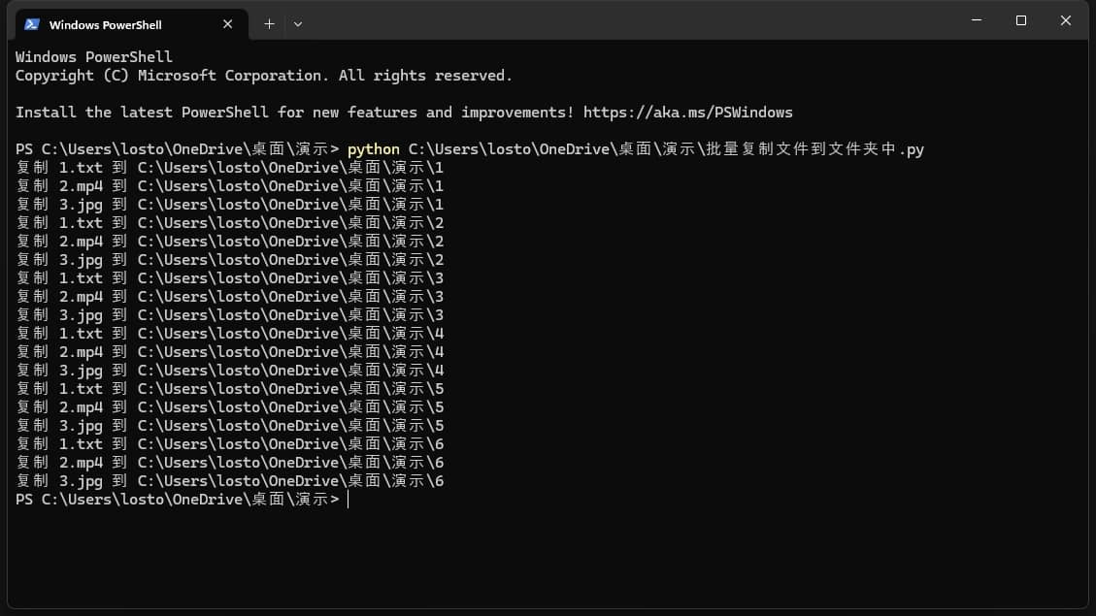Image resolution: width=1096 pixels, height=616 pixels.
Task: Click the blinking cursor at the last prompt
Action: click(x=348, y=500)
